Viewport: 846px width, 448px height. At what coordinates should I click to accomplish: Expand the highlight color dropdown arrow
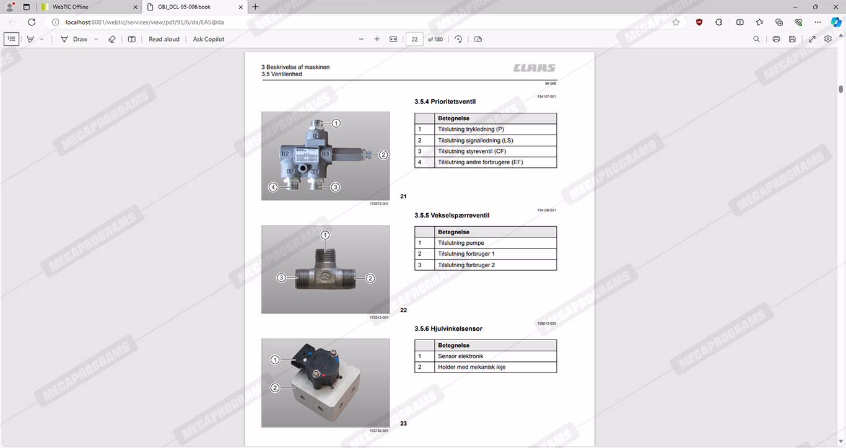[x=41, y=39]
